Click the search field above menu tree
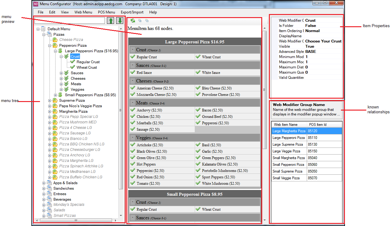This screenshot has width=391, height=226. 70,20
